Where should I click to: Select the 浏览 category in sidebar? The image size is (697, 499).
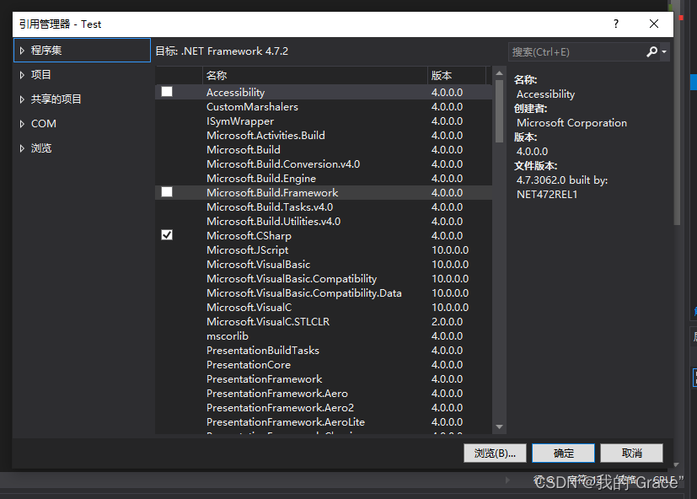point(83,148)
